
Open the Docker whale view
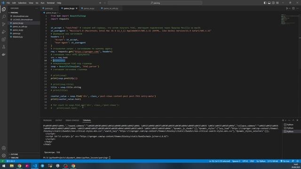(4, 54)
